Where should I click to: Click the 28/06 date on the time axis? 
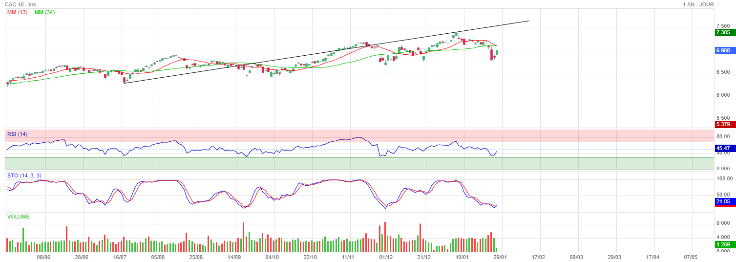[x=82, y=257]
